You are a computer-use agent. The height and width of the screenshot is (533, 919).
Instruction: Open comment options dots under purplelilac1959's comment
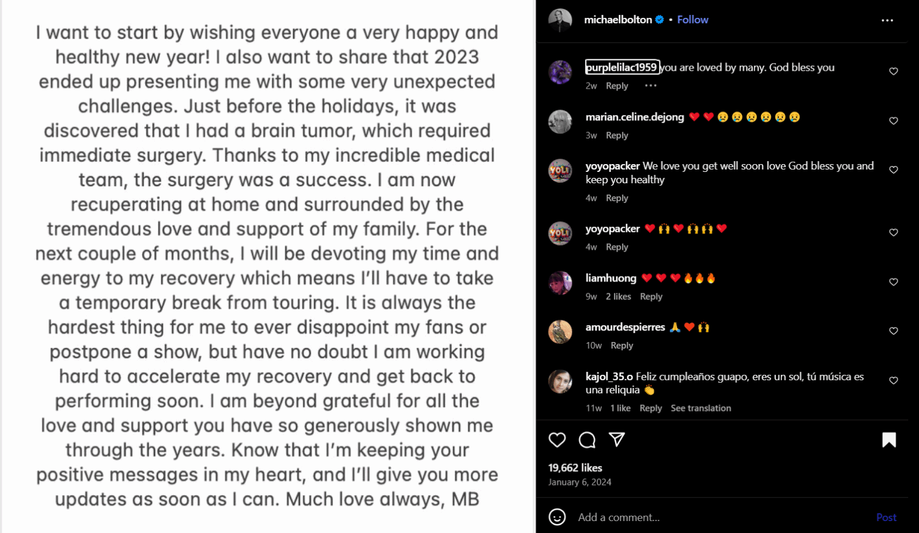(650, 86)
